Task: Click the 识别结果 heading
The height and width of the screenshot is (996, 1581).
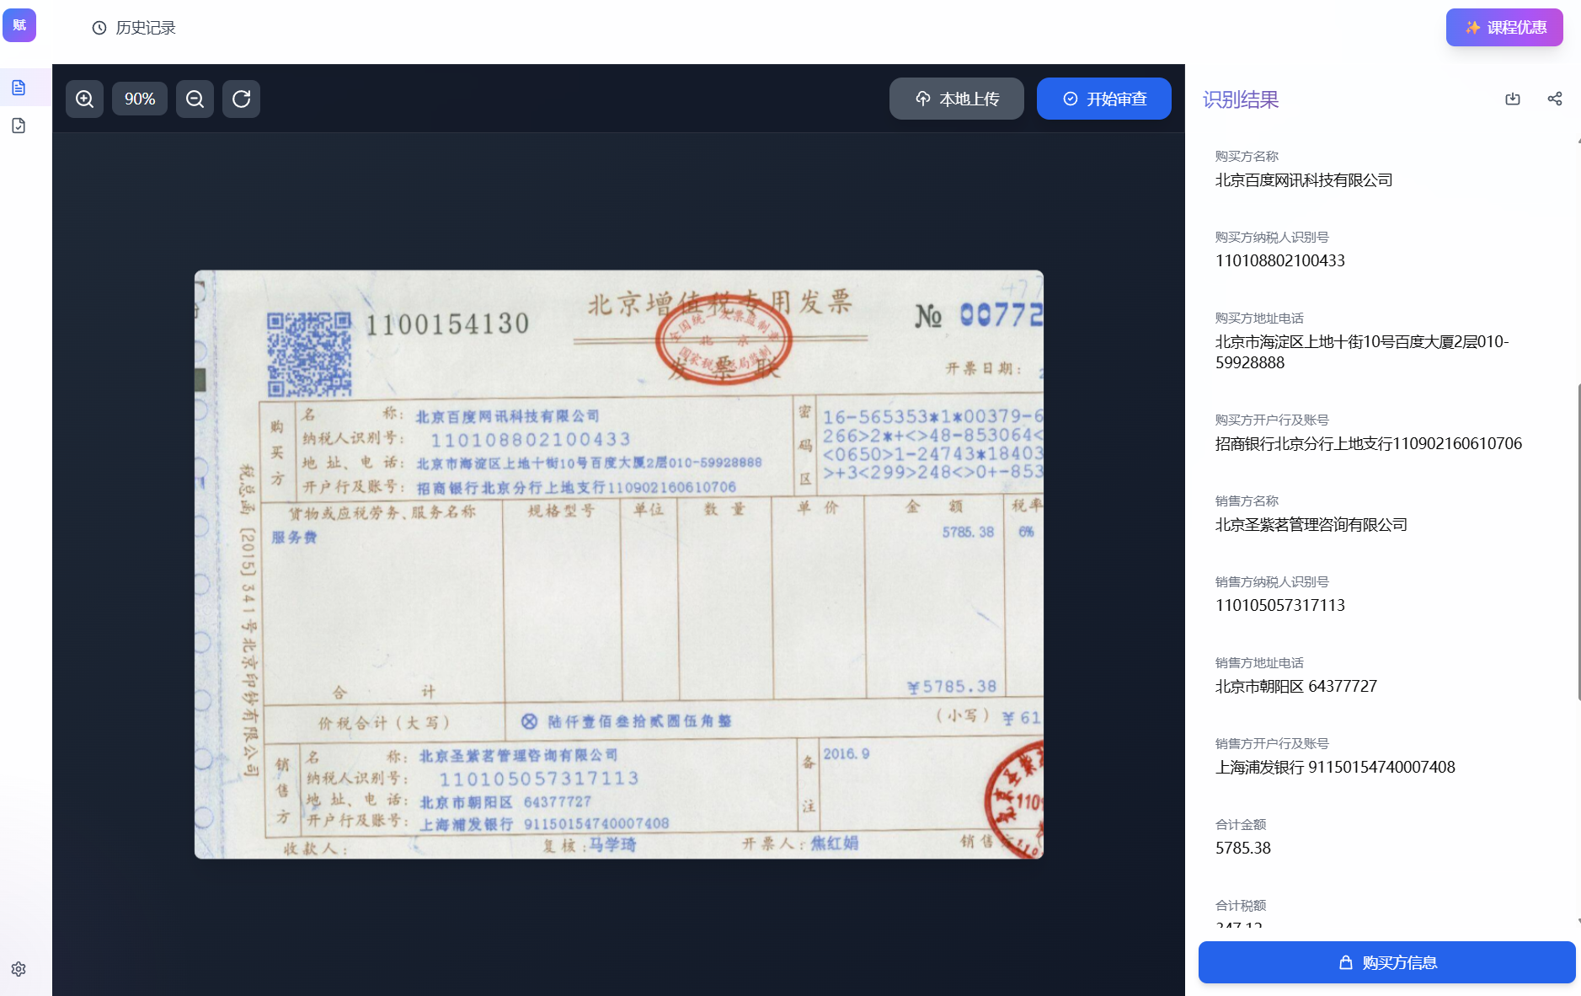Action: click(1241, 99)
